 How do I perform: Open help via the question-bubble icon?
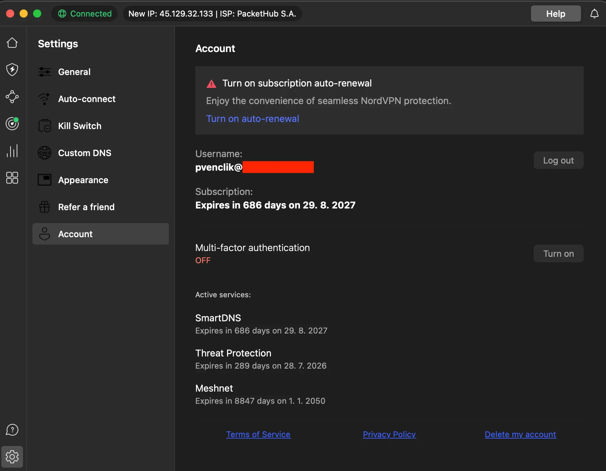coord(12,430)
